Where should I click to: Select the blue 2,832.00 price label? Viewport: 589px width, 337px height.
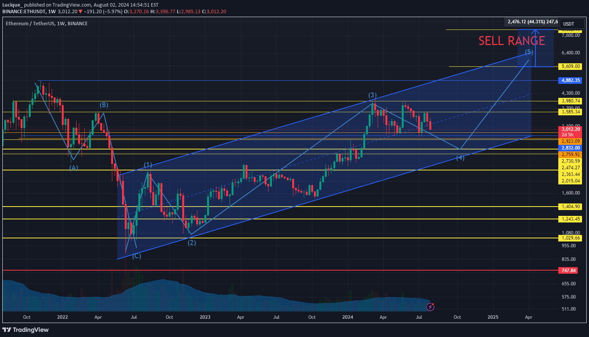(x=570, y=148)
